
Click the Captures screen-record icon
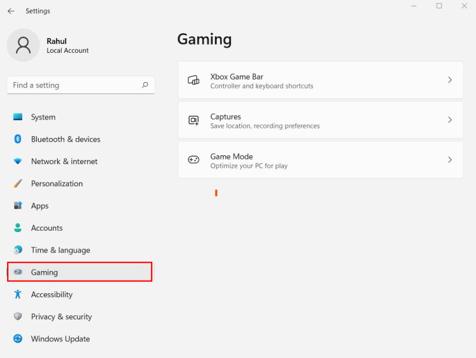coord(193,120)
